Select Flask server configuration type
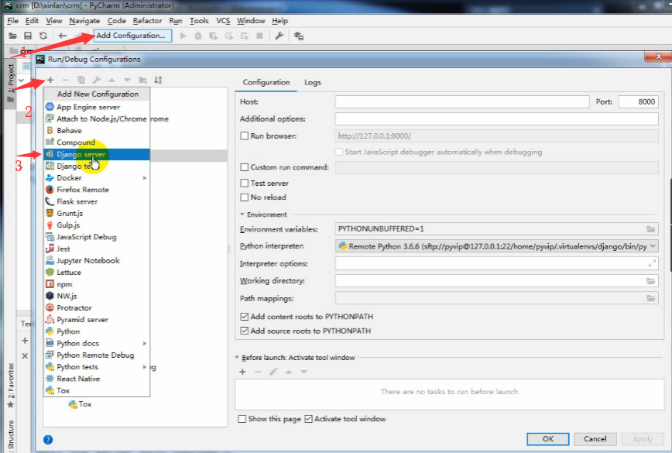The image size is (672, 453). pos(97,201)
